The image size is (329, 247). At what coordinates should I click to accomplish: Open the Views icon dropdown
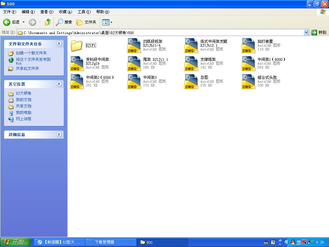107,22
